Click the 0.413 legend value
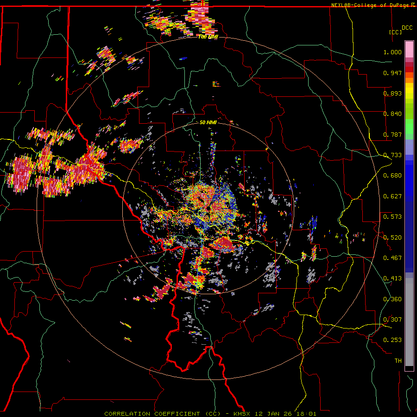Viewport: 417px width, 417px height. click(392, 278)
